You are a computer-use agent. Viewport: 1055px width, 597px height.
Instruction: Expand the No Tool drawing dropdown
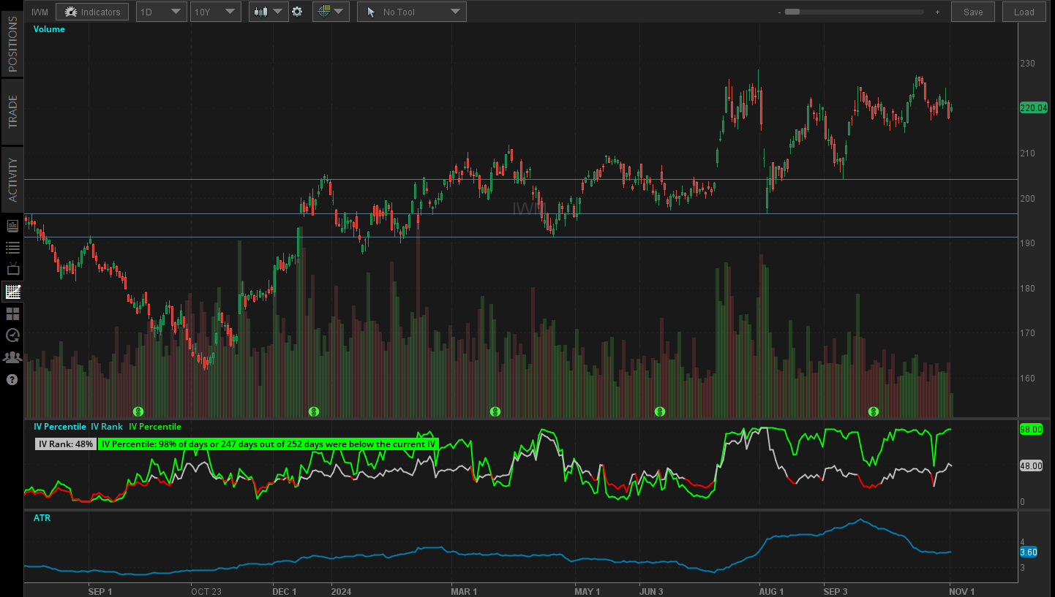tap(411, 11)
